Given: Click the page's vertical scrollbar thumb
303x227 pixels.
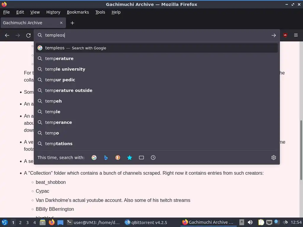Looking at the screenshot, I should click(x=301, y=150).
